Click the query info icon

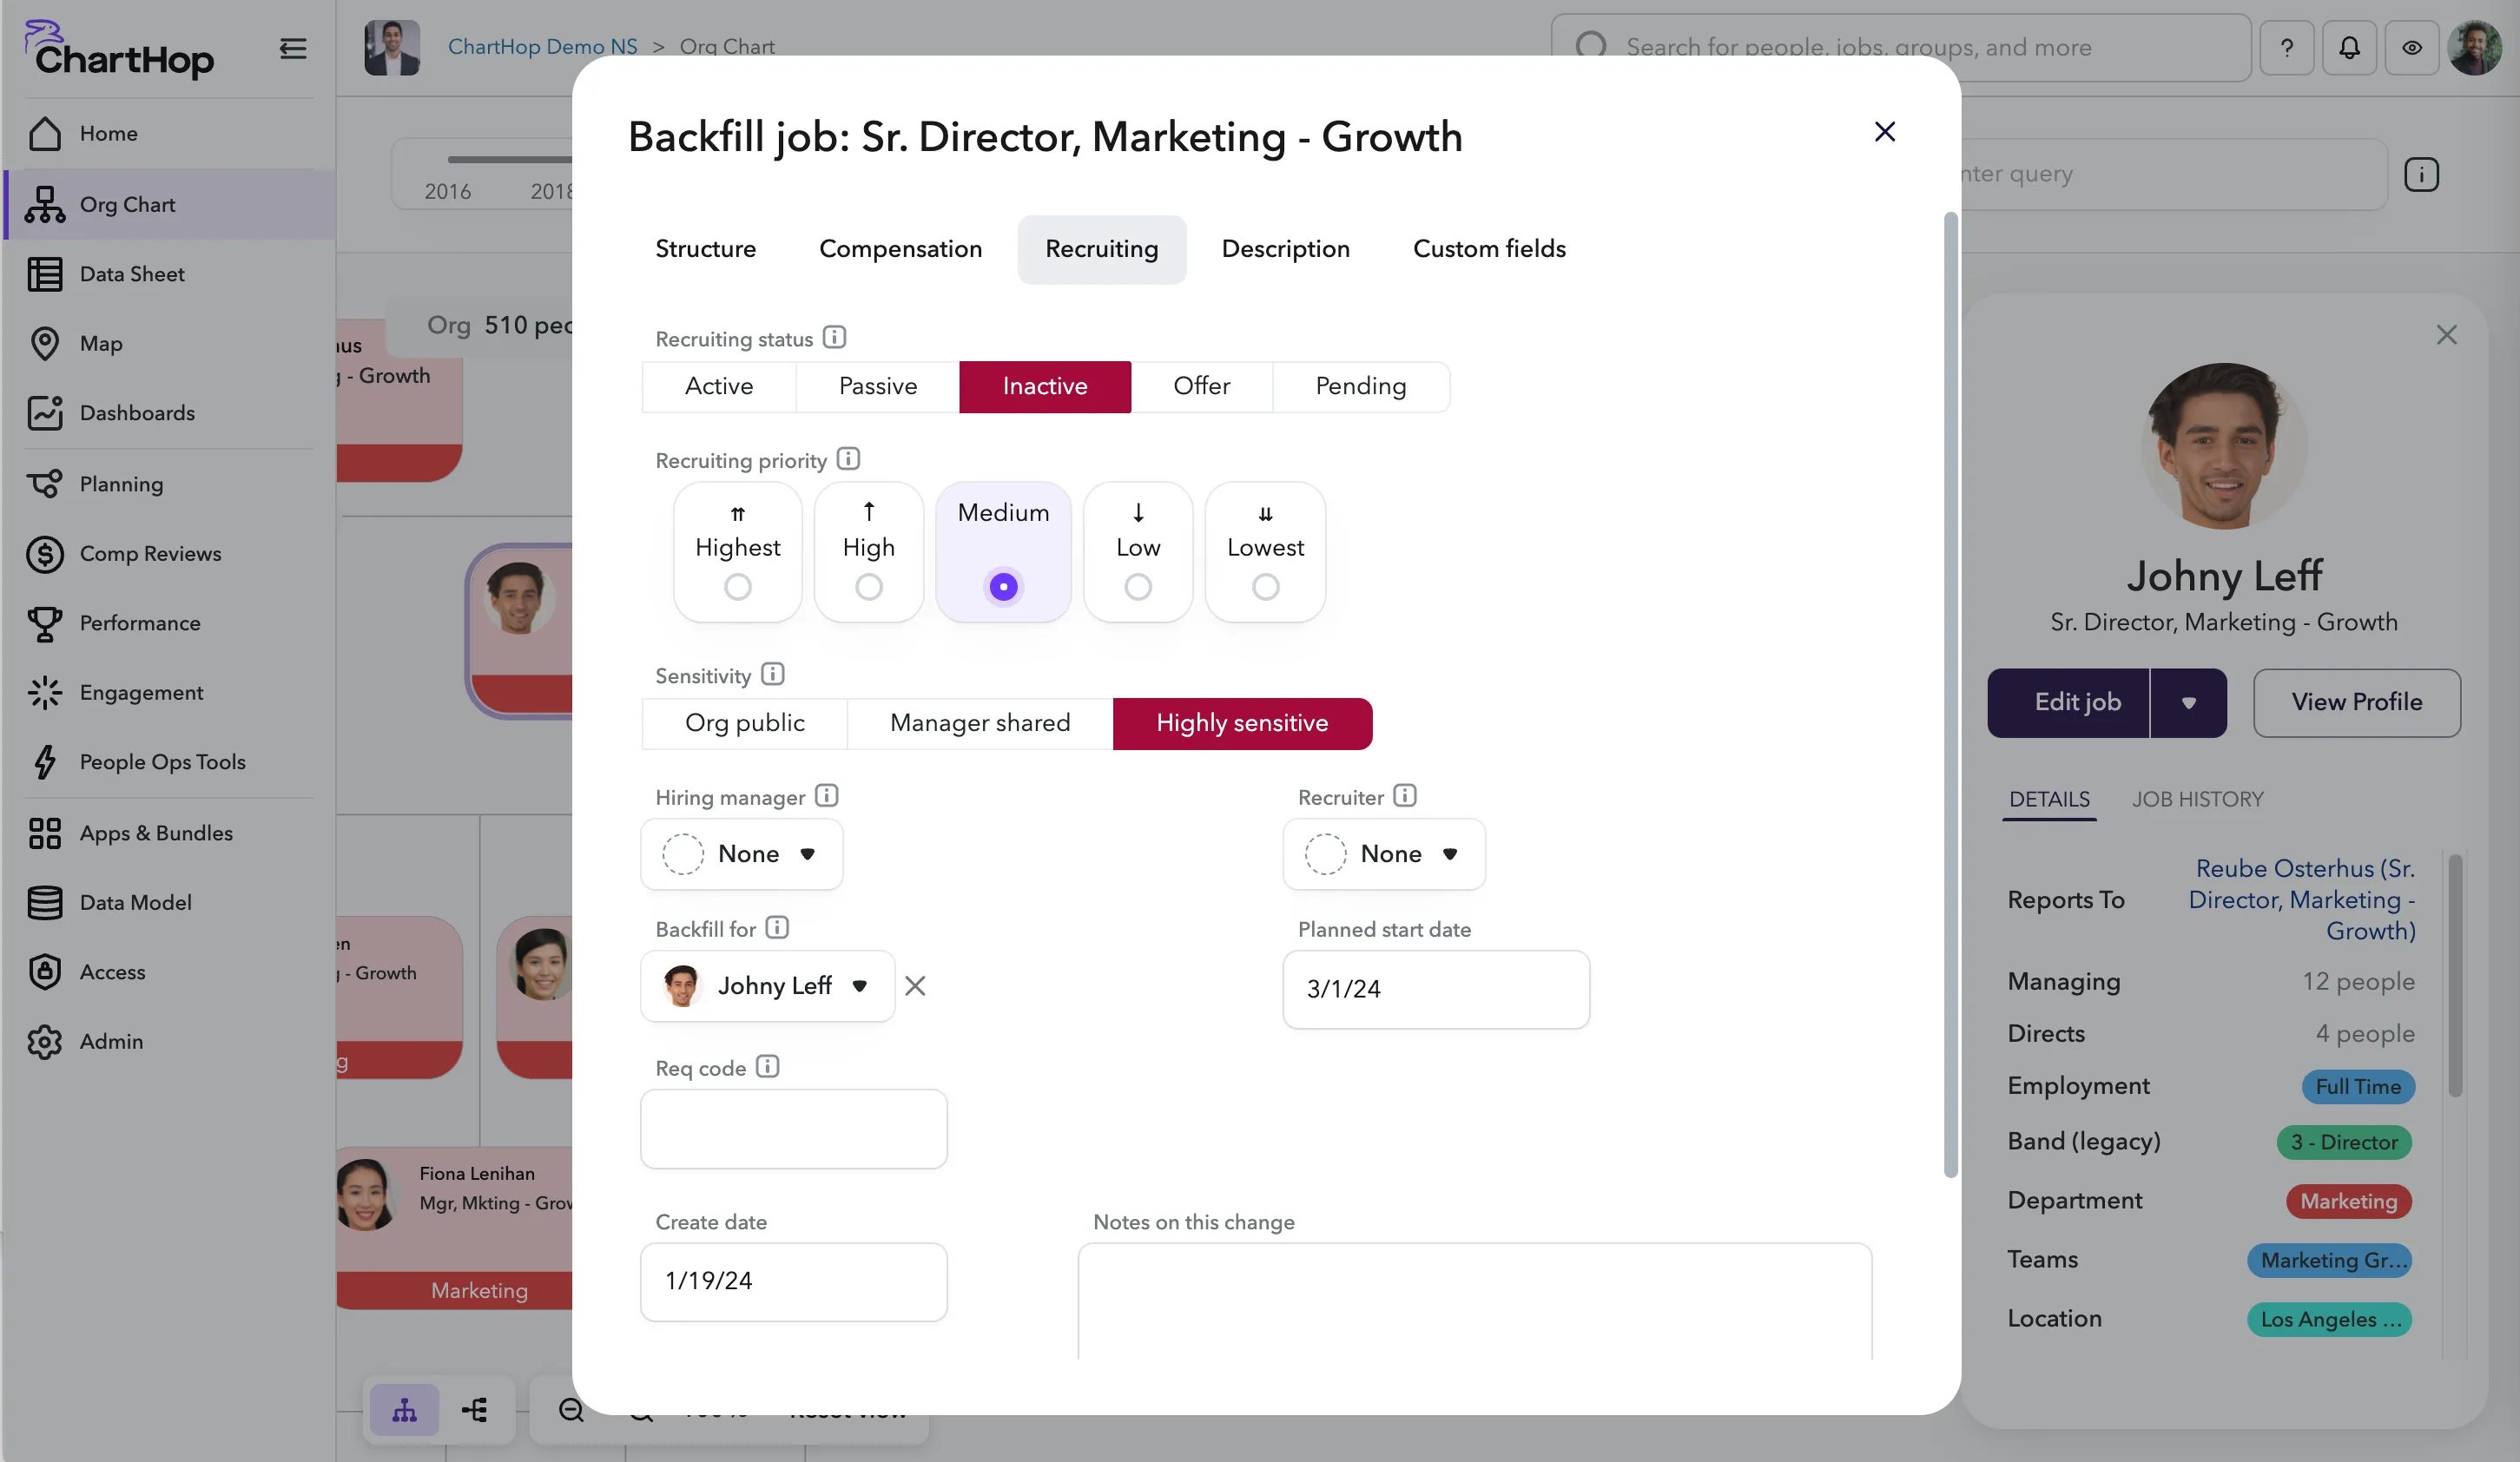coord(2421,175)
